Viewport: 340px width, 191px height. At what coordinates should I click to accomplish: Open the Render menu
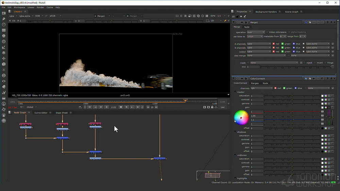[x=40, y=7]
